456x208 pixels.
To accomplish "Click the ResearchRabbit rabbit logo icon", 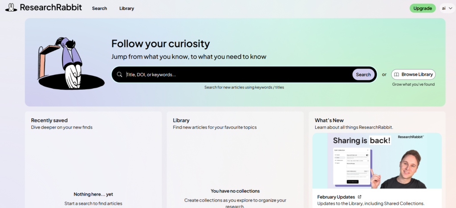I will pyautogui.click(x=11, y=8).
